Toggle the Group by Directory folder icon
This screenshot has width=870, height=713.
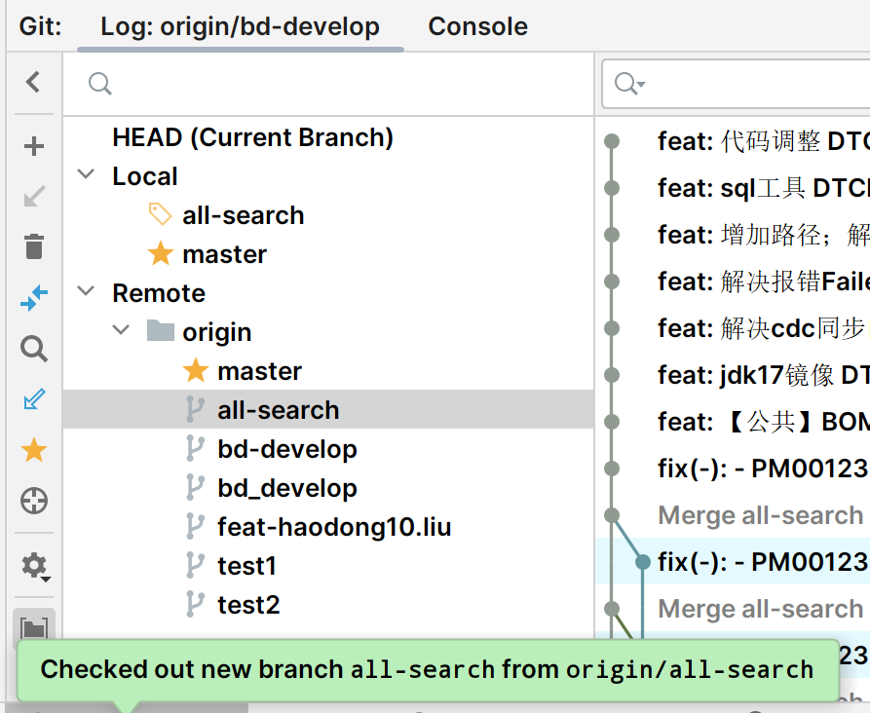point(34,628)
